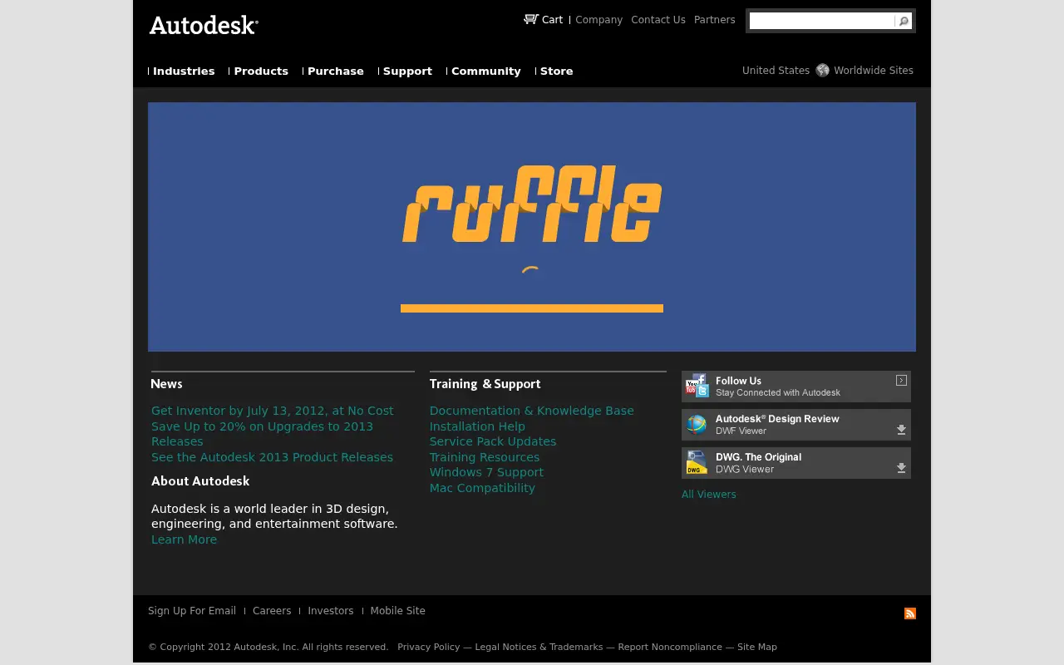Open the Careers footer link
Viewport: 1064px width, 665px height.
tap(272, 611)
